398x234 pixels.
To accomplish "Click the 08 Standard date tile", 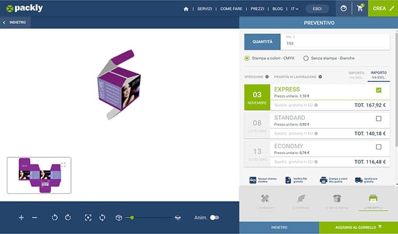I will click(257, 126).
